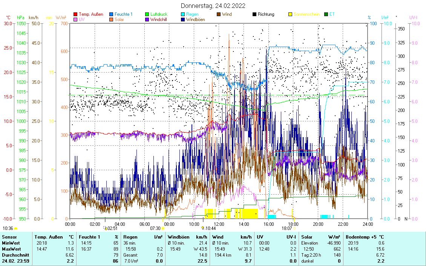Screen dimensions: 426x266
Task: Click the 07:30 sunrise time marker
Action: (155, 228)
